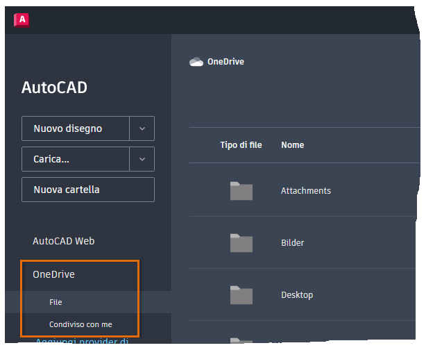Click the Attachments folder name
This screenshot has width=426, height=350.
(x=306, y=191)
